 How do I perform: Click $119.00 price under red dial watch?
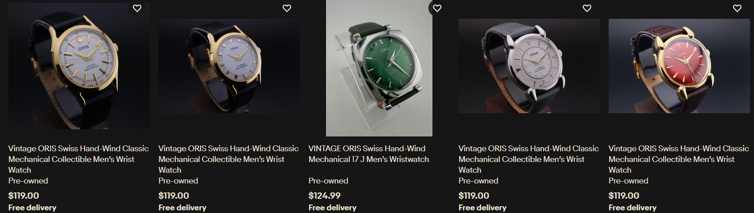click(624, 196)
